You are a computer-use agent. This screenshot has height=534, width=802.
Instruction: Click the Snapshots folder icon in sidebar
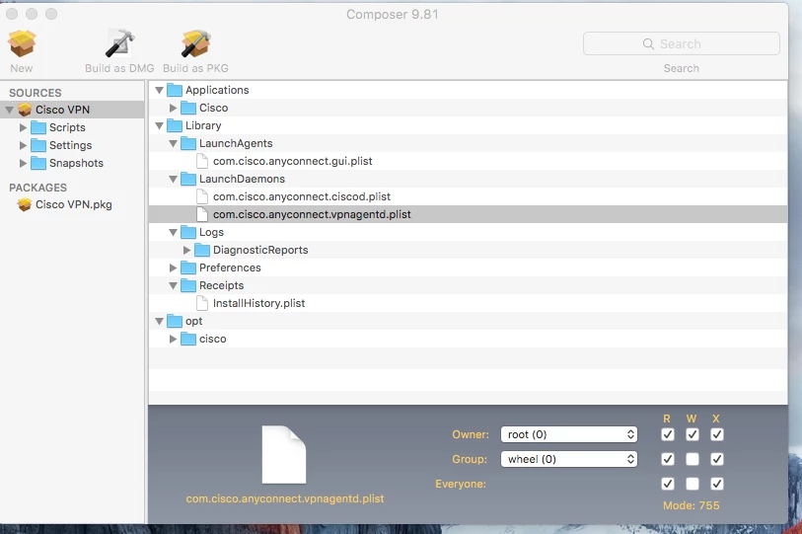38,163
